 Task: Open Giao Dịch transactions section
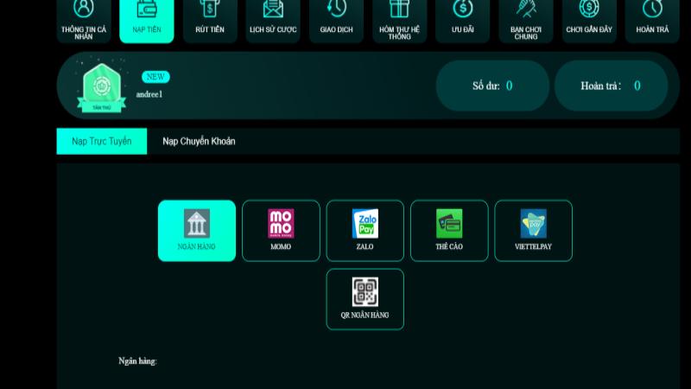coord(336,21)
